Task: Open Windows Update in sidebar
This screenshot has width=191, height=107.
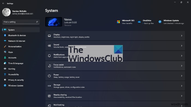Action: pyautogui.click(x=21, y=86)
